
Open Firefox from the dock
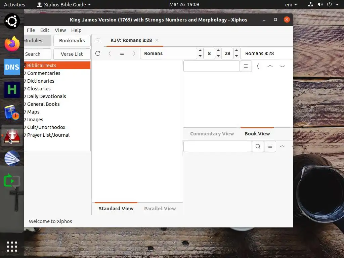(x=12, y=44)
